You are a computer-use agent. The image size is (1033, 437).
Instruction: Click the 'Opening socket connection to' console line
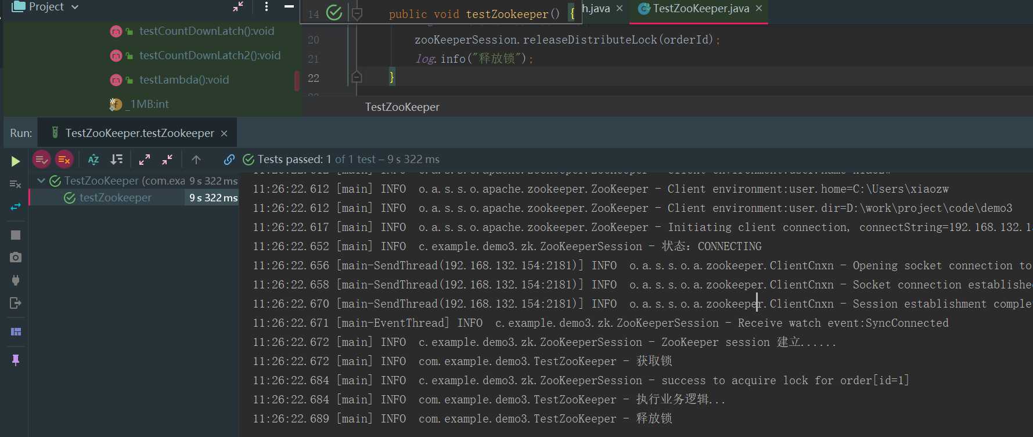pos(642,266)
